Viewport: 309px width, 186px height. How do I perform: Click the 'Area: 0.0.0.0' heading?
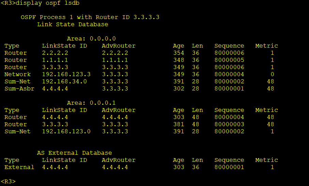tap(91, 39)
